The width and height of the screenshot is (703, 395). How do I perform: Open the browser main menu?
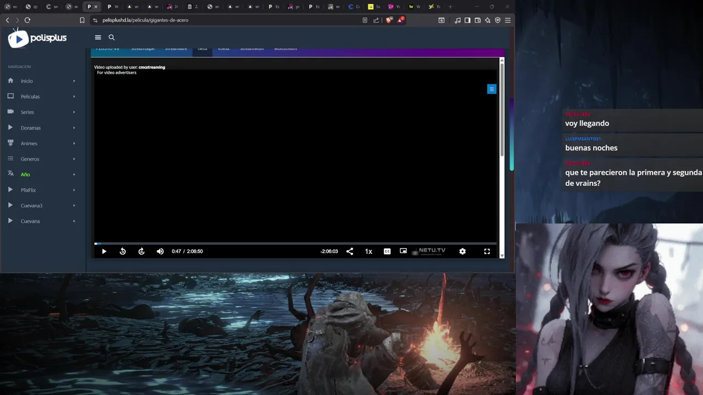tap(508, 20)
